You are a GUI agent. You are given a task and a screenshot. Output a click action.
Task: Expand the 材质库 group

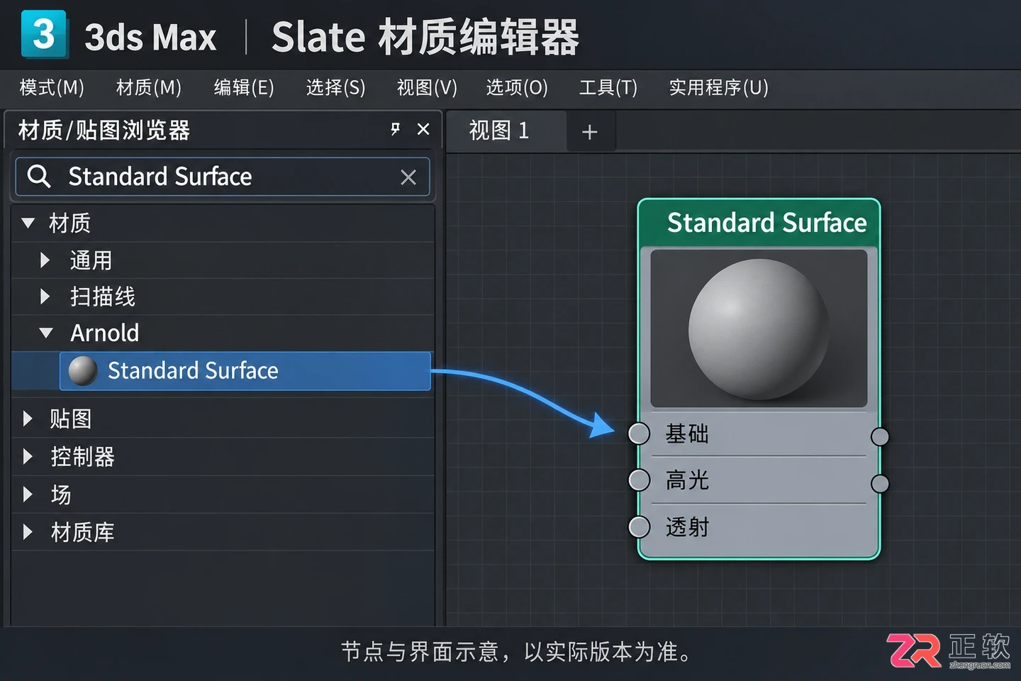tap(28, 531)
